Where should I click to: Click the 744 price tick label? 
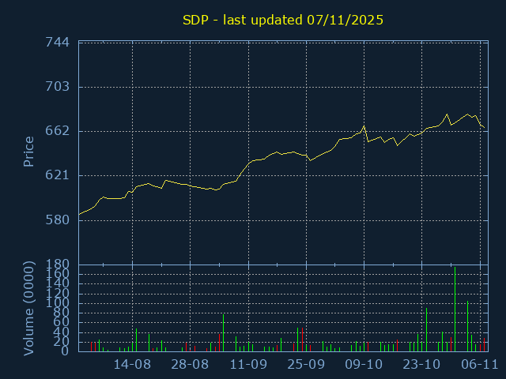(58, 43)
